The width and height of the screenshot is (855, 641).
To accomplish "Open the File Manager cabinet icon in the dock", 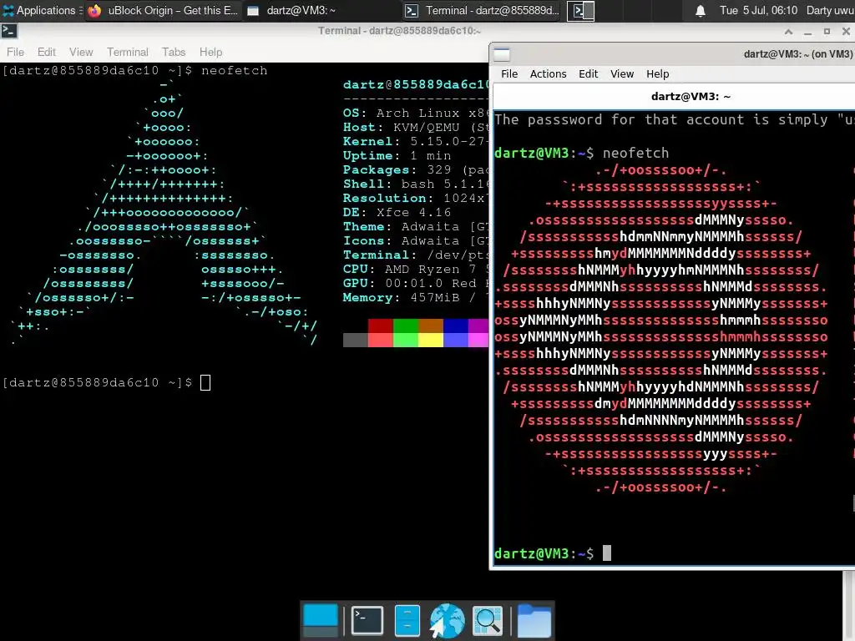I will [x=407, y=620].
